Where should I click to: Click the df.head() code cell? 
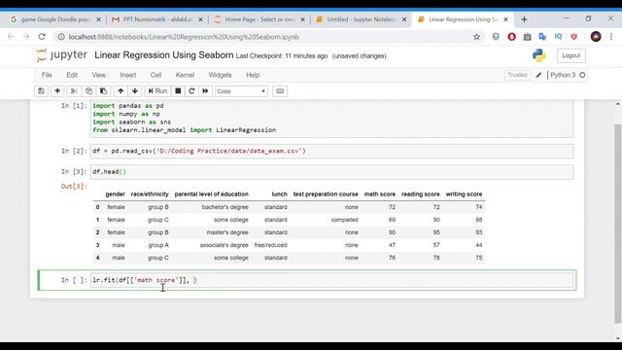click(x=332, y=172)
